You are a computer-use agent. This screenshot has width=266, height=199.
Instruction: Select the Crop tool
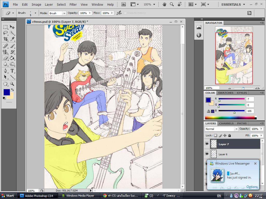click(x=5, y=39)
